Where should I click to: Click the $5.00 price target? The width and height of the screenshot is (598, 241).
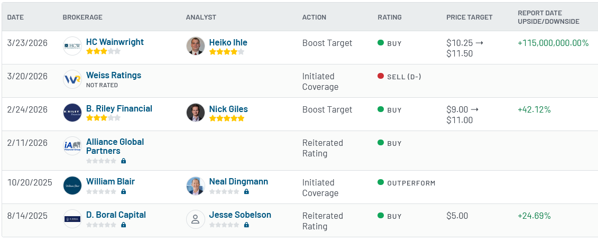pyautogui.click(x=457, y=216)
